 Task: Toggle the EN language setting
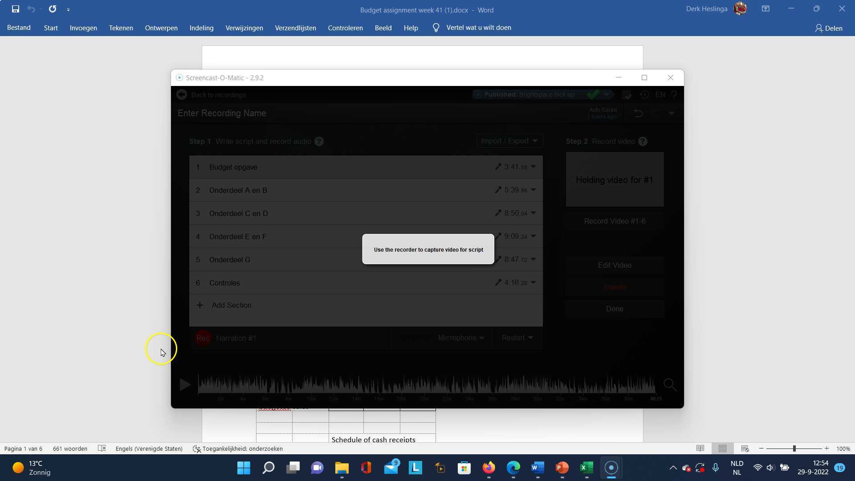pos(660,95)
